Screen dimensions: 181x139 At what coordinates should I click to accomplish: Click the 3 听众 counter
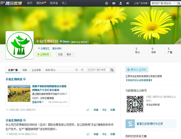tap(137, 50)
